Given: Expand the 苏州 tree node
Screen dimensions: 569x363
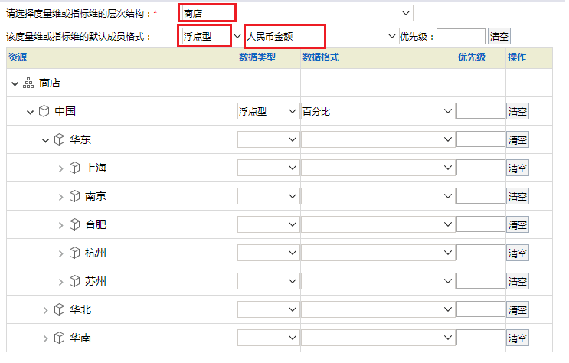Looking at the screenshot, I should click(60, 282).
